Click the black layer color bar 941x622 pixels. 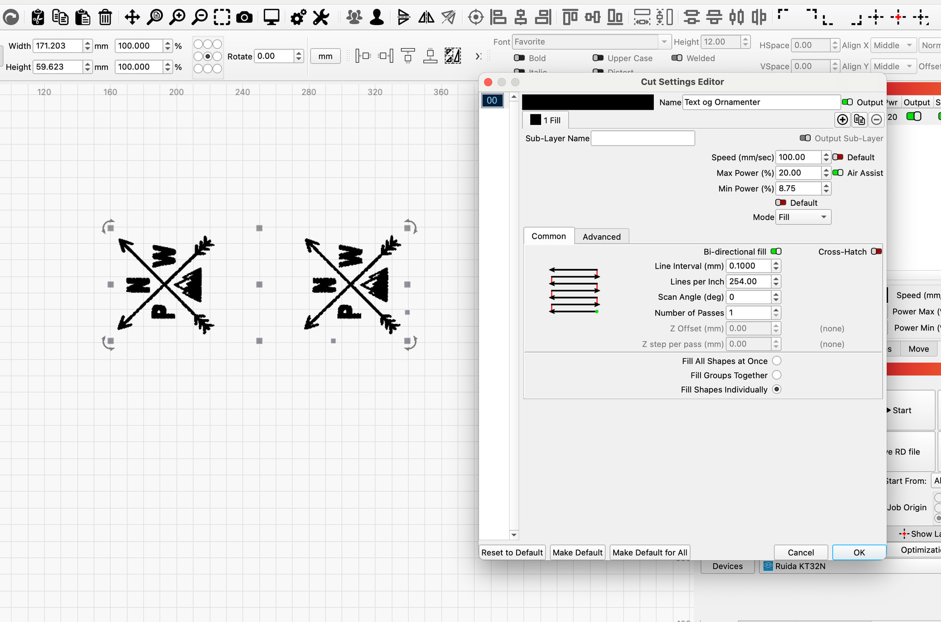tap(588, 102)
